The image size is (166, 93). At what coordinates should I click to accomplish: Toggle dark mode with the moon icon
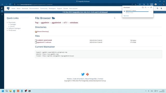(161, 9)
